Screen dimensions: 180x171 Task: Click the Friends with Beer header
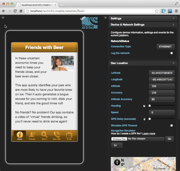[44, 47]
